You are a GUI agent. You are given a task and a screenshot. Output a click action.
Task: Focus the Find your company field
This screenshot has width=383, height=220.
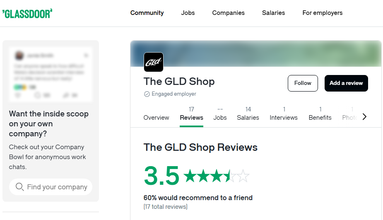coord(51,187)
